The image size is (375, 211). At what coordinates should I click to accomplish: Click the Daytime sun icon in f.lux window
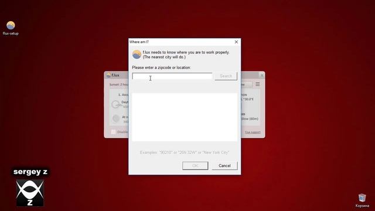pyautogui.click(x=116, y=104)
